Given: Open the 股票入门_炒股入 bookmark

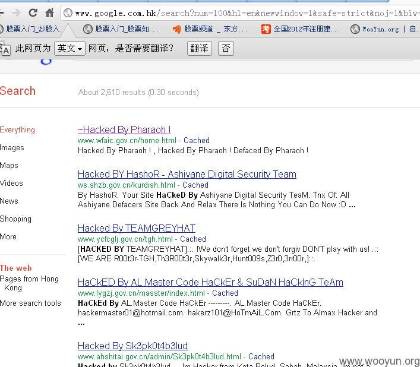Looking at the screenshot, I should click(x=31, y=29).
